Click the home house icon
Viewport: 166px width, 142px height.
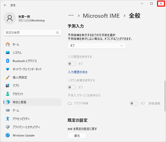click(x=8, y=44)
